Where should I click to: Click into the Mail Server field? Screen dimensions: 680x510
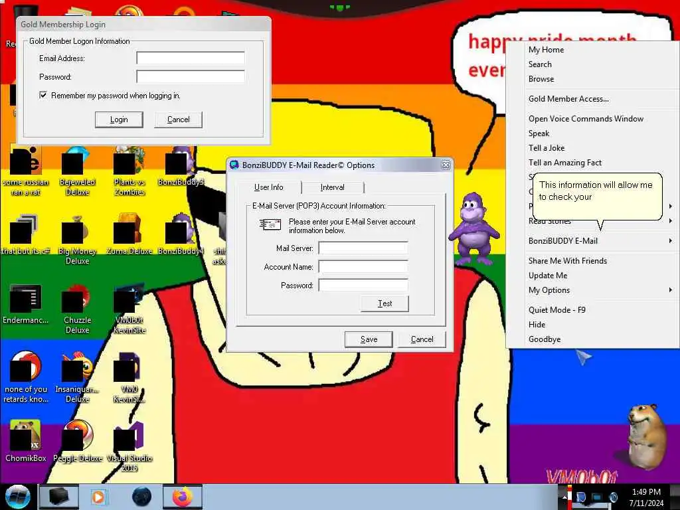click(x=363, y=248)
